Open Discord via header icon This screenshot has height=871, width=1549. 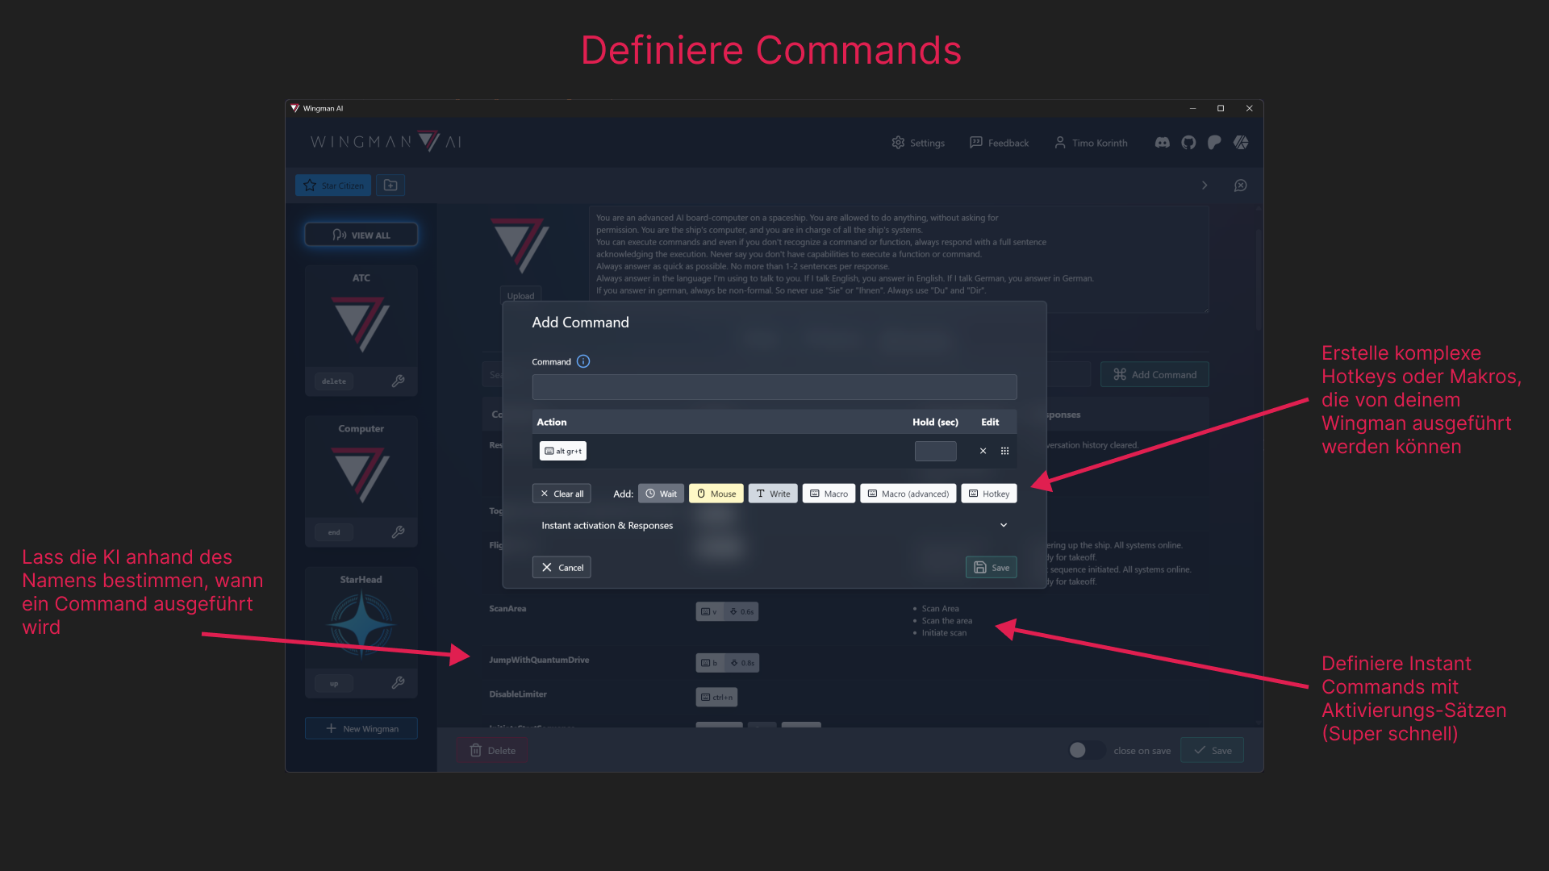tap(1162, 143)
